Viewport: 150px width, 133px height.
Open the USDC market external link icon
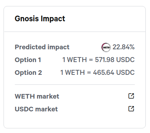click(131, 109)
